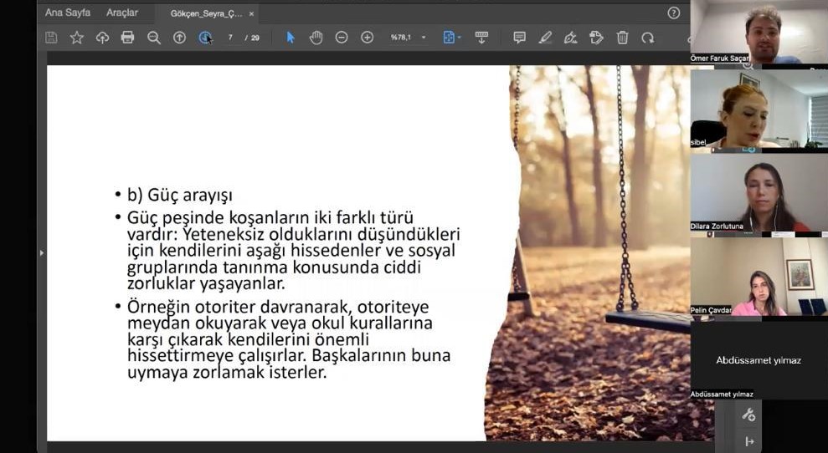Select Ömer Faruk Saçar video tile
The image size is (828, 453).
point(759,32)
